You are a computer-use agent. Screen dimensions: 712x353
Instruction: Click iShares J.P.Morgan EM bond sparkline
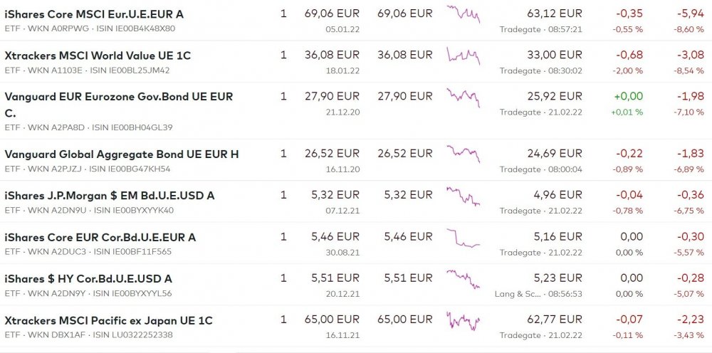(x=463, y=196)
